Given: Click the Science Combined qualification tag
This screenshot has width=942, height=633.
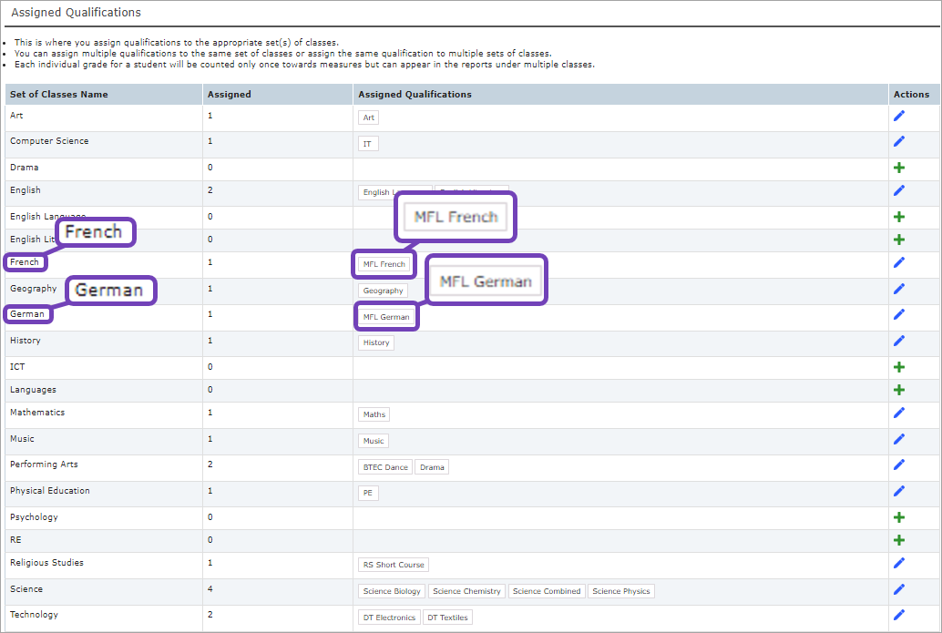Looking at the screenshot, I should (547, 591).
